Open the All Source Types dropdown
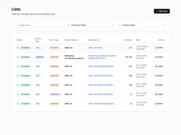This screenshot has height=135, width=181. pyautogui.click(x=91, y=25)
